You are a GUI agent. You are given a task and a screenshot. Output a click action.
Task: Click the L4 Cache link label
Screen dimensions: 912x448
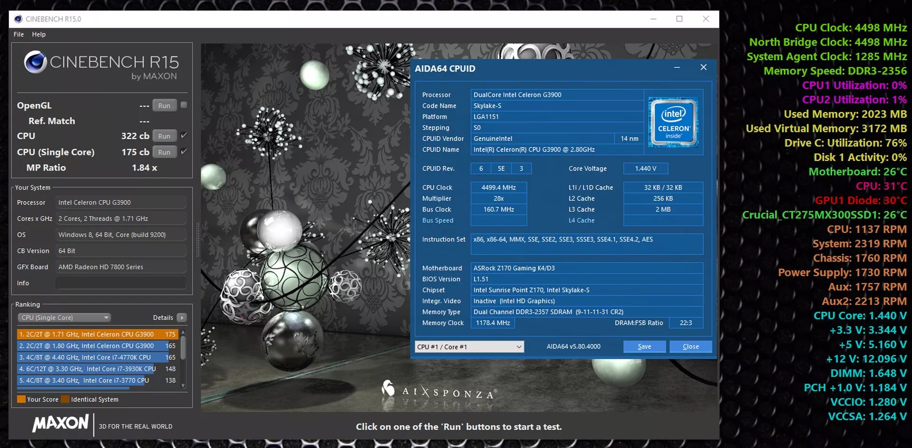(581, 220)
